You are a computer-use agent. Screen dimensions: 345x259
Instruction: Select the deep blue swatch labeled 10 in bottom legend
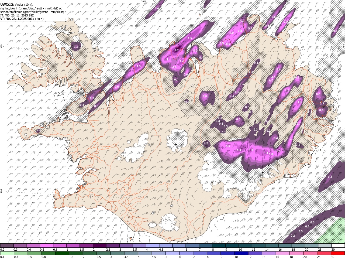point(241,253)
